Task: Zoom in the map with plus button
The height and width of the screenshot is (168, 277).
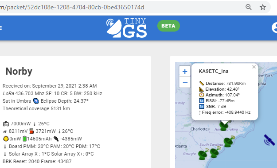Action: pyautogui.click(x=185, y=72)
